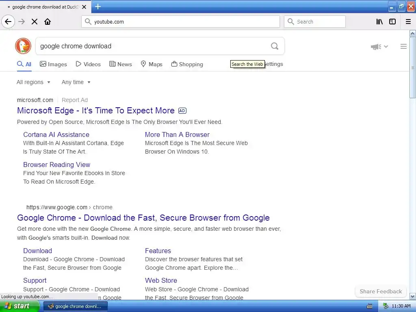Open Microsoft Edge ad headline link
The width and height of the screenshot is (416, 312).
coord(96,110)
